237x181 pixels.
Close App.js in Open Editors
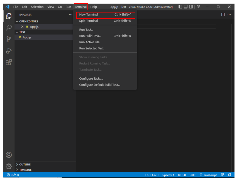coord(22,27)
